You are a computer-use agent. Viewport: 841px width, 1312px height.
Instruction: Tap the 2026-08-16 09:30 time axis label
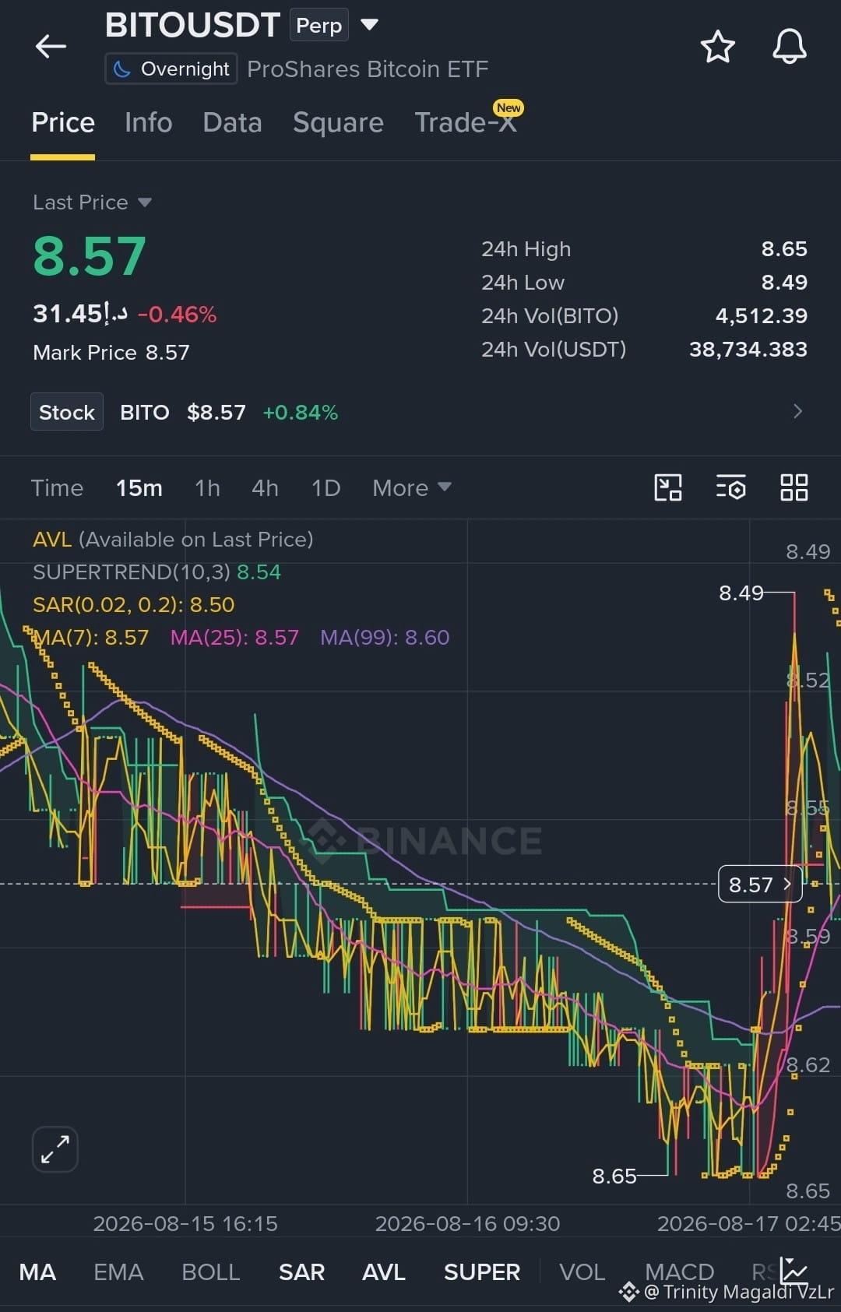(467, 1223)
